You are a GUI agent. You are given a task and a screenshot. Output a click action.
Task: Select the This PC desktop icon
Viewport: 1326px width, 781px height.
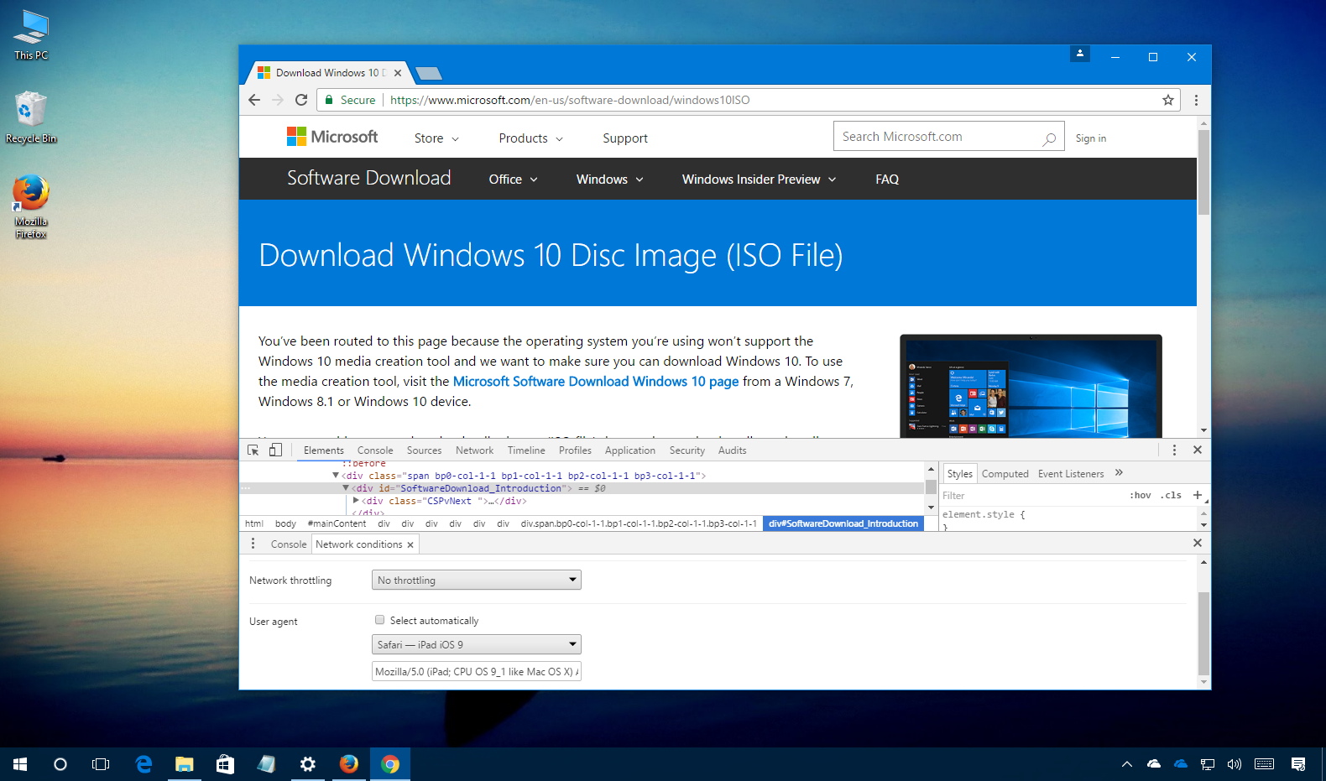[31, 35]
